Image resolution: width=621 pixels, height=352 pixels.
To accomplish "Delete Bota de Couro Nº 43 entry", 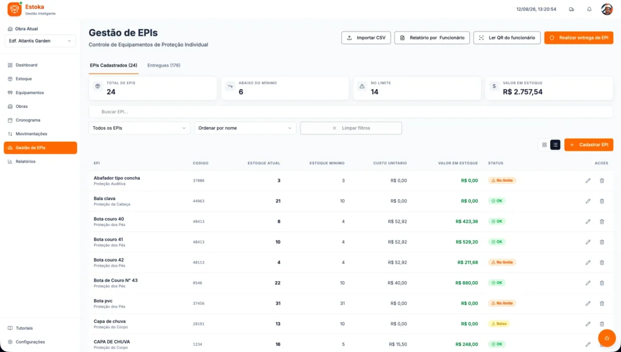I will (602, 283).
